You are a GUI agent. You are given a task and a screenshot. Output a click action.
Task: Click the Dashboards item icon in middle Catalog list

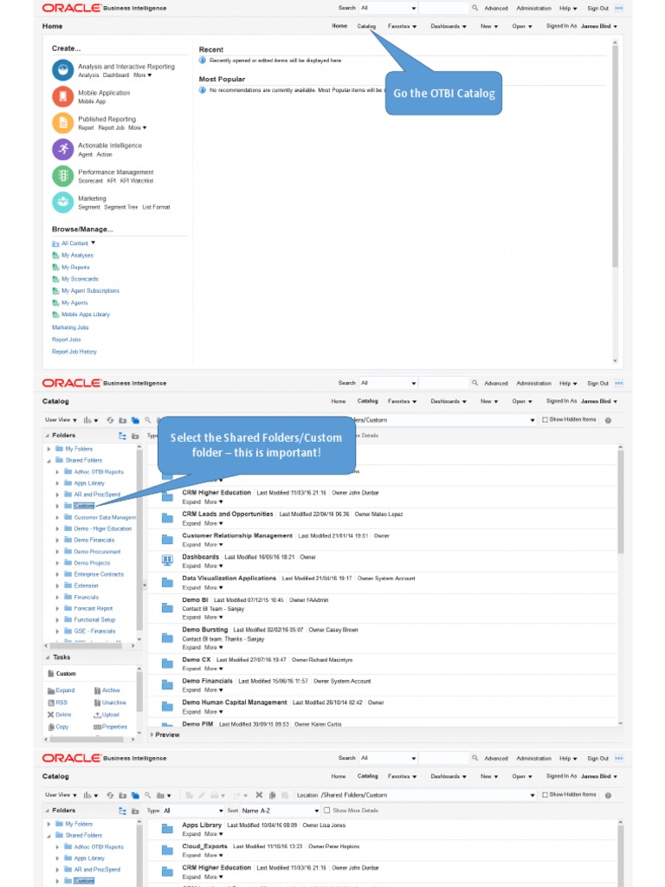pos(167,560)
